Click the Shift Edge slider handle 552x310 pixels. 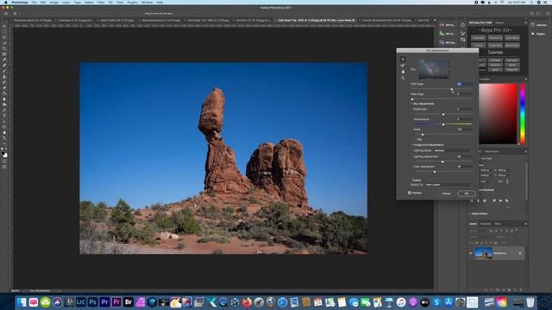pos(452,89)
